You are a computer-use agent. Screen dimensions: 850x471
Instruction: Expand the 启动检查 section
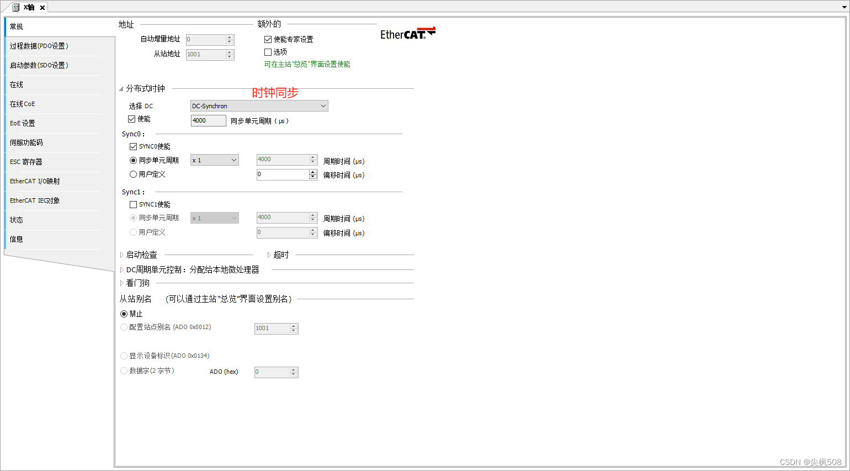click(x=122, y=255)
